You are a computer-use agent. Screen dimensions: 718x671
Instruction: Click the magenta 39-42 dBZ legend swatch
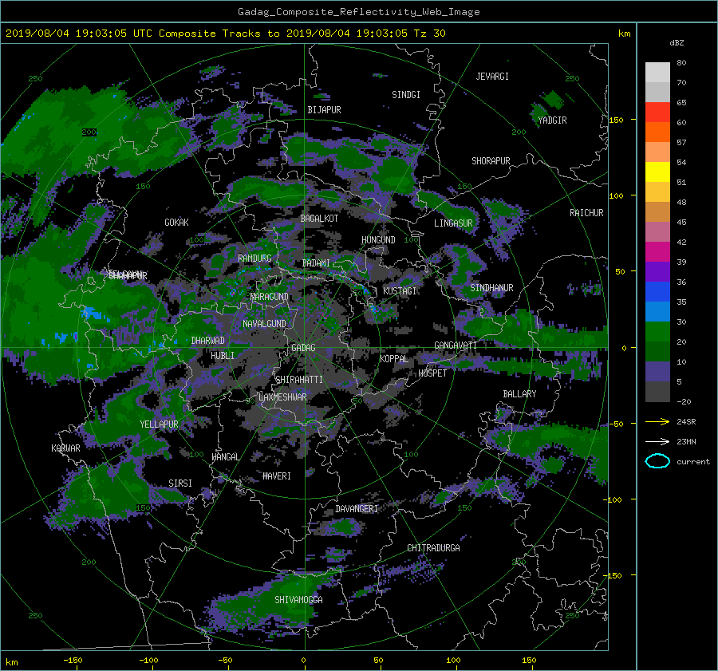(657, 252)
